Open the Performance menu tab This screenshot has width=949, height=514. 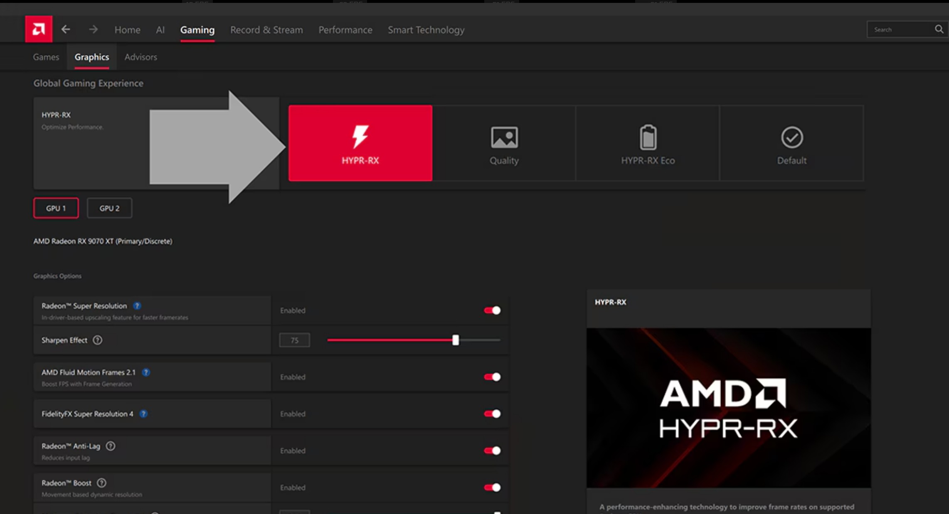pos(345,30)
